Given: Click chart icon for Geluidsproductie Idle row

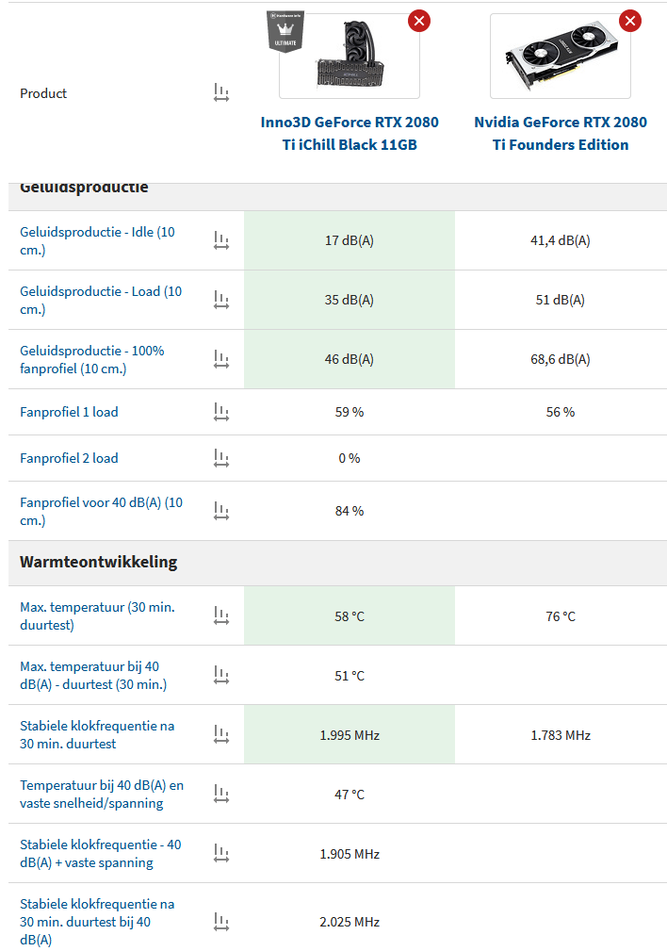Looking at the screenshot, I should point(221,240).
